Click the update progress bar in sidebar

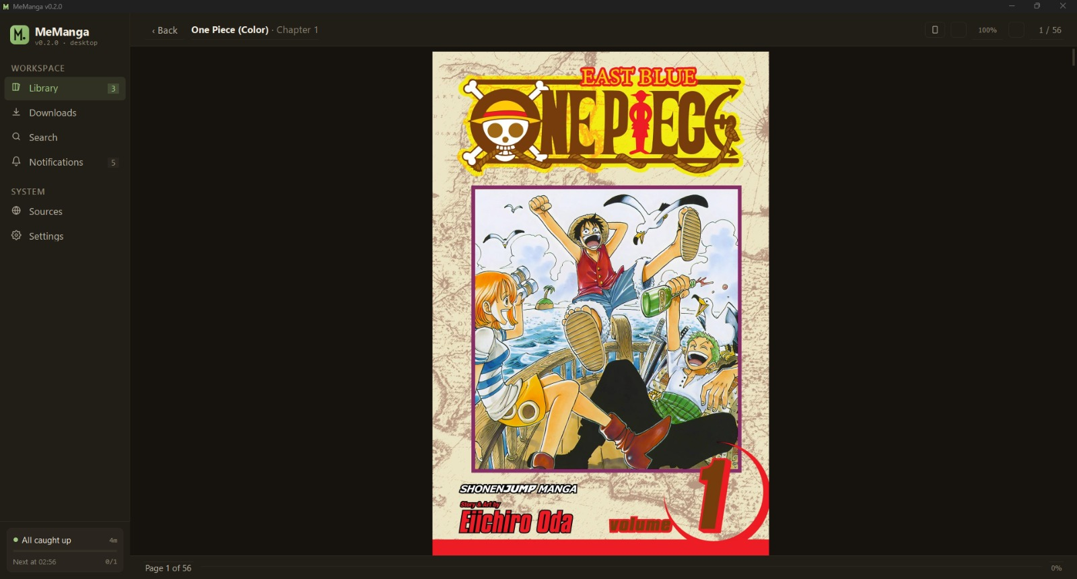coord(65,551)
